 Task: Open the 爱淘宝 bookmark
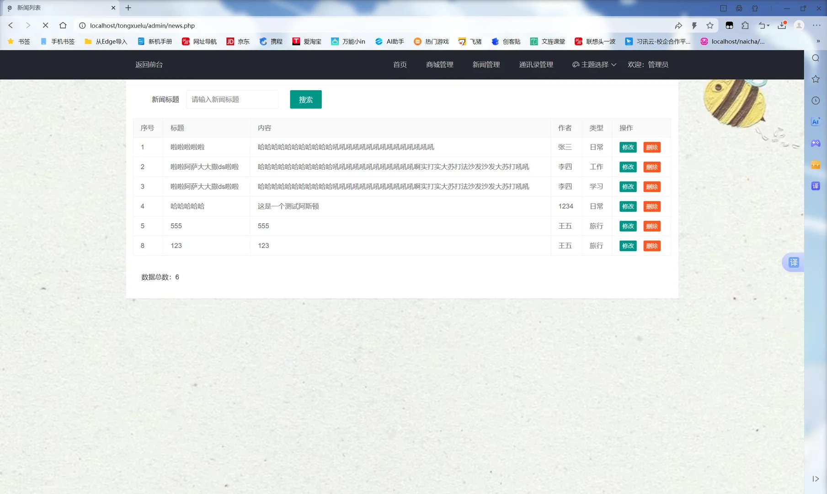307,41
